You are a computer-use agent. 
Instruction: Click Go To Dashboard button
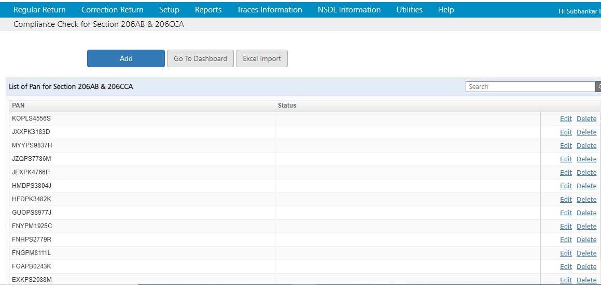pyautogui.click(x=200, y=58)
